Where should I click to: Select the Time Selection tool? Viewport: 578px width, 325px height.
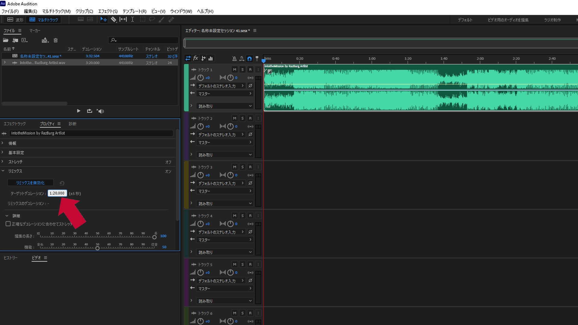[132, 20]
